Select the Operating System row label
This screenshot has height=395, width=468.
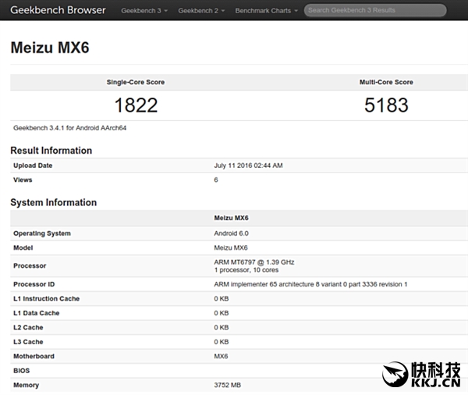[42, 233]
